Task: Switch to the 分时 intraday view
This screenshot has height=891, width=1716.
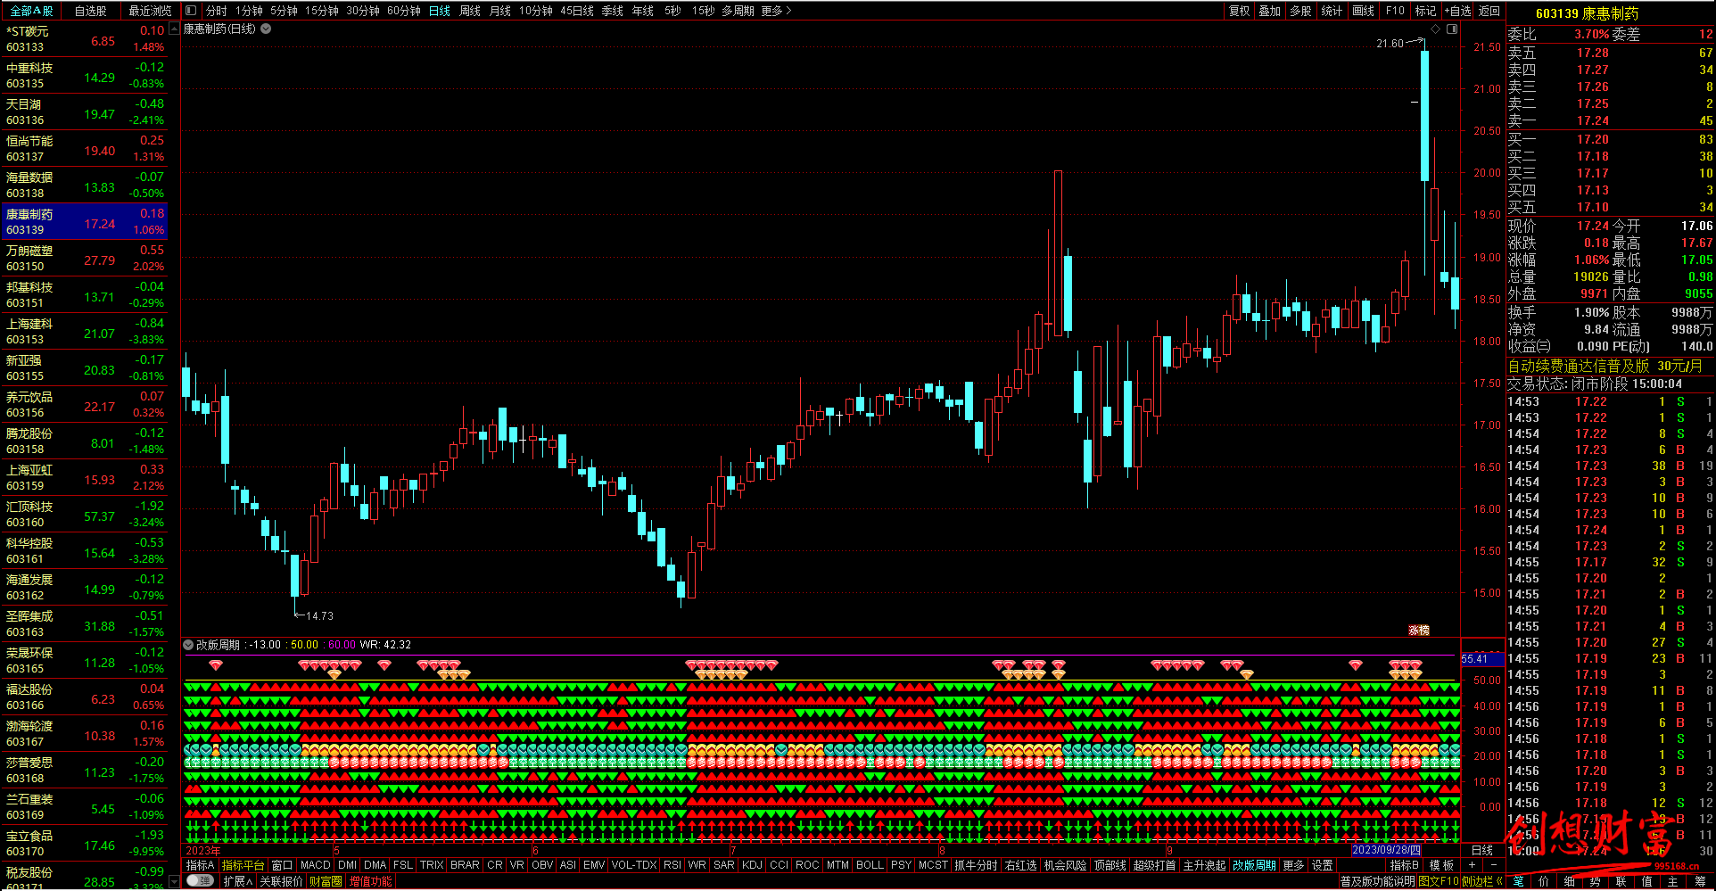Action: [217, 11]
